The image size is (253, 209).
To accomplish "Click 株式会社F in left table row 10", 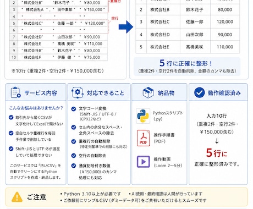I will tap(32, 57).
